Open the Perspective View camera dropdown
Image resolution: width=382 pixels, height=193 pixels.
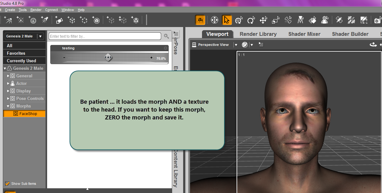click(236, 45)
